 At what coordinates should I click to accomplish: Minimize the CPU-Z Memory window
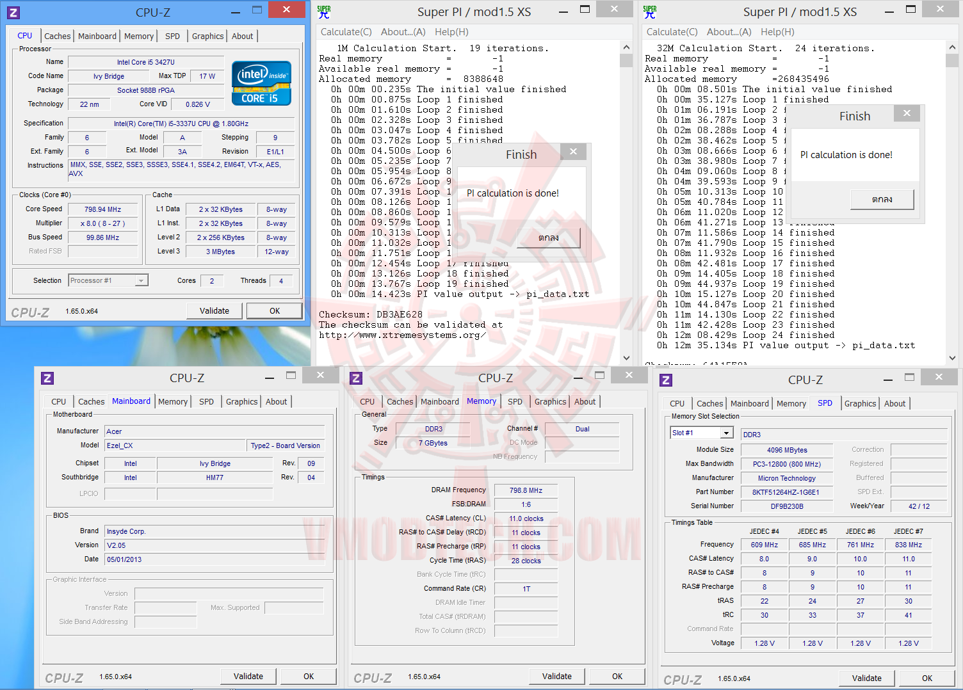(578, 378)
